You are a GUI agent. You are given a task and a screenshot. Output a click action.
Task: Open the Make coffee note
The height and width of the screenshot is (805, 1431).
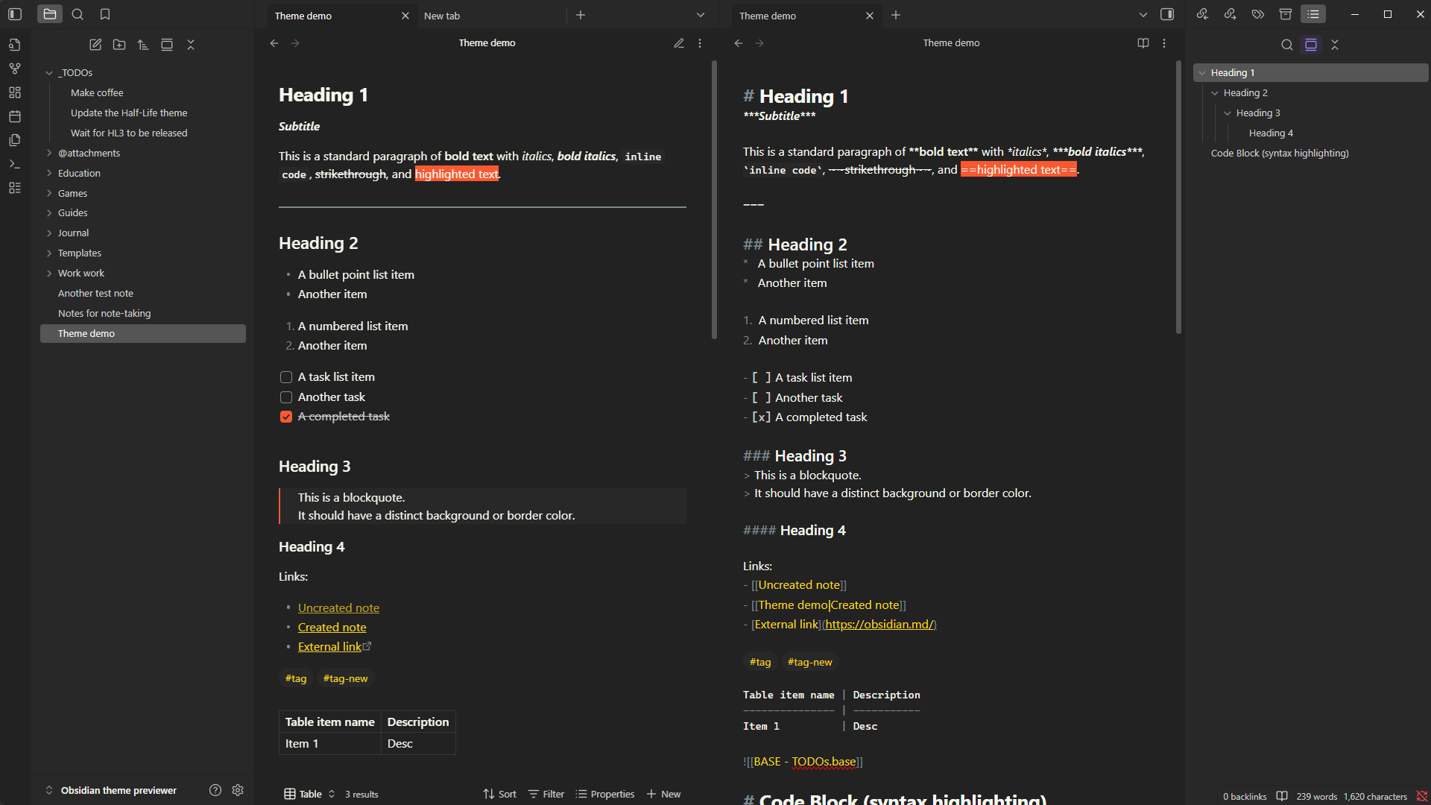pos(97,92)
